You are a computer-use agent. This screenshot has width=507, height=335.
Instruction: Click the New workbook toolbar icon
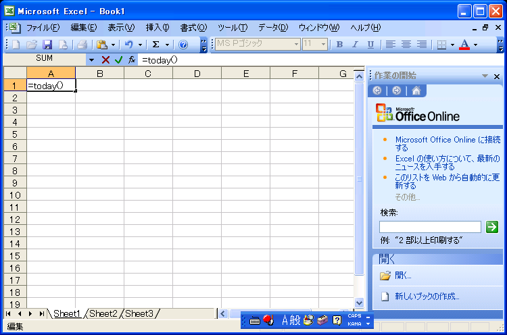16,45
